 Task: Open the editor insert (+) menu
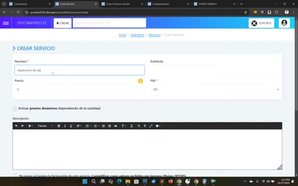click(x=30, y=126)
